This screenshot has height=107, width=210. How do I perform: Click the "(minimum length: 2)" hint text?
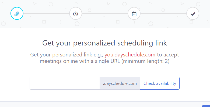tap(145, 61)
